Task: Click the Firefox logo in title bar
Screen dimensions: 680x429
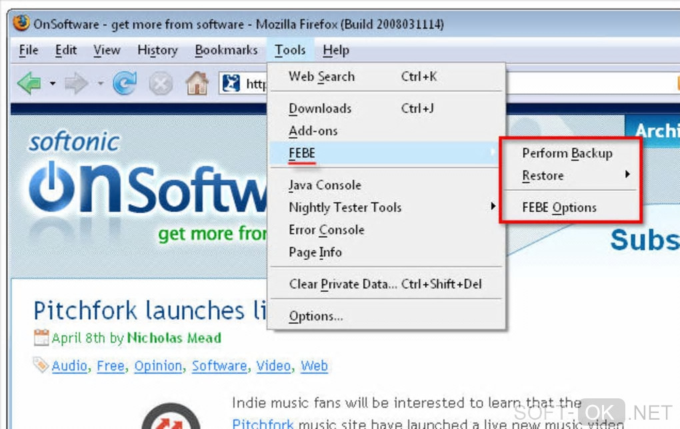Action: point(21,23)
